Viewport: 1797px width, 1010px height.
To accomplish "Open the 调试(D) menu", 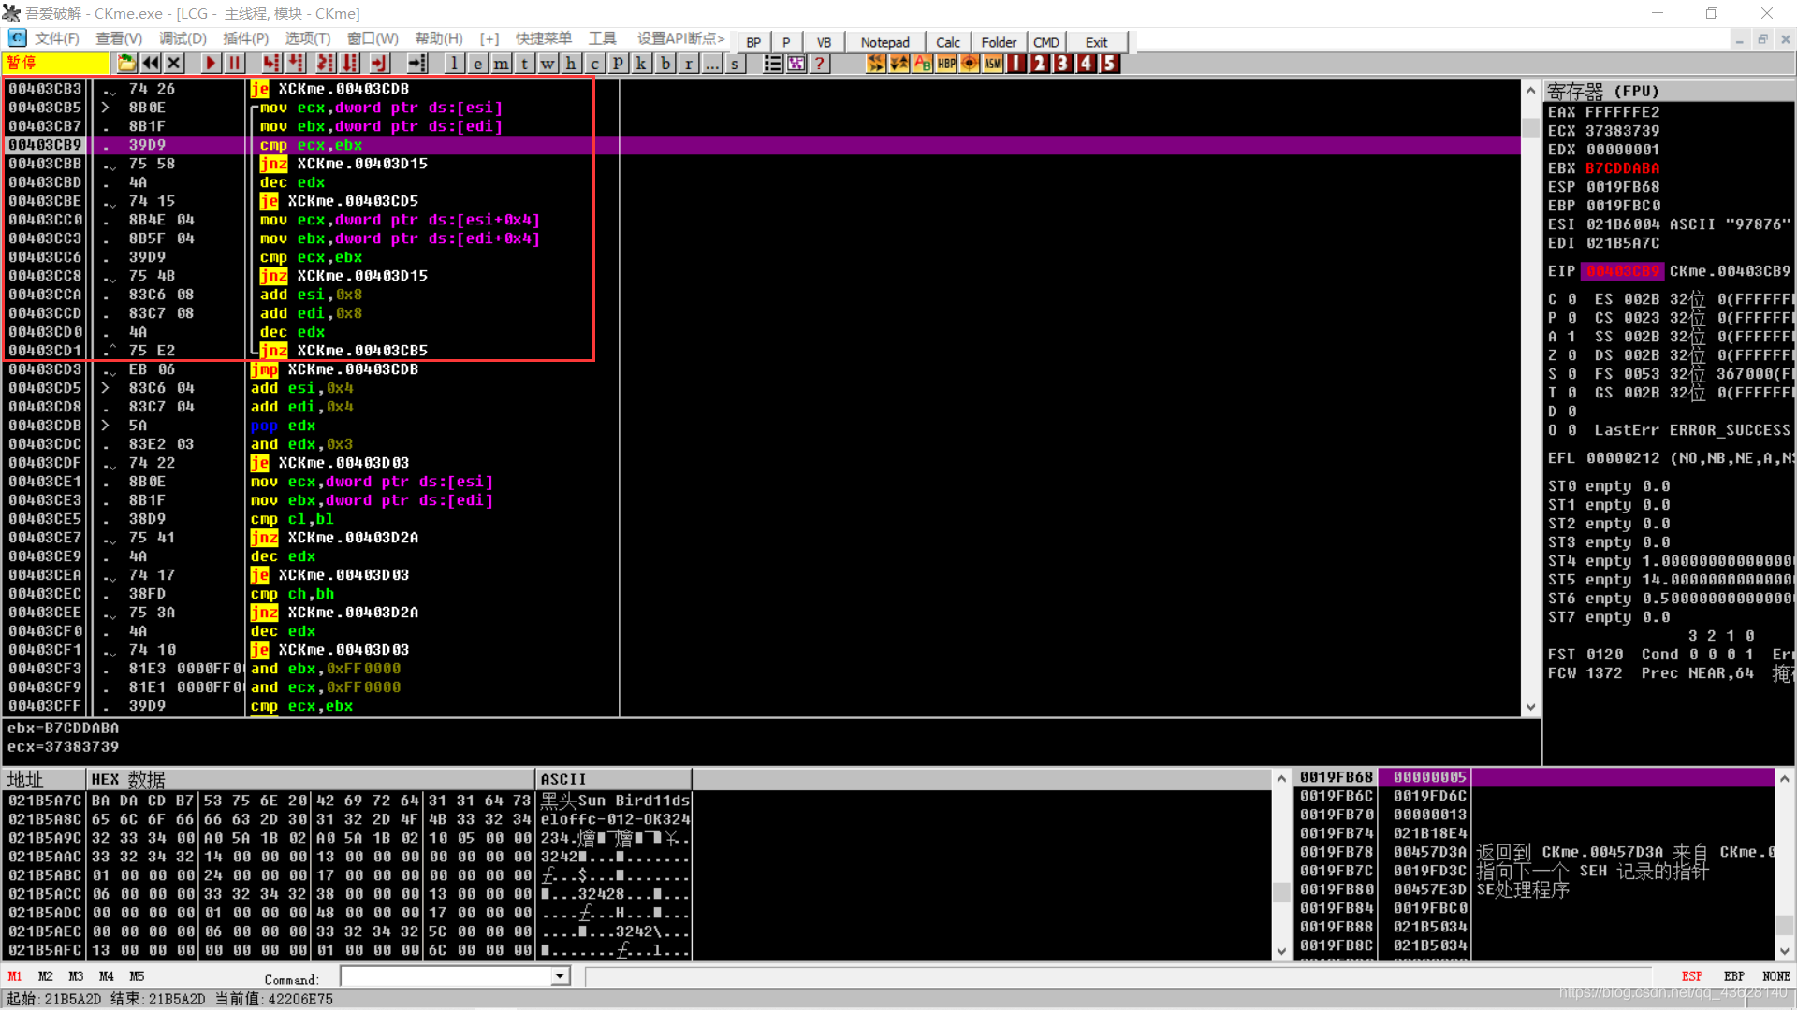I will [x=183, y=38].
